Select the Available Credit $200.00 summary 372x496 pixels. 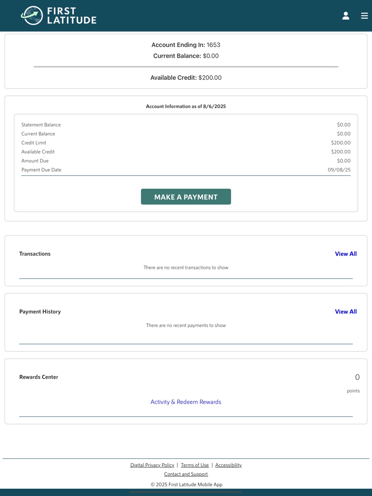pos(186,78)
